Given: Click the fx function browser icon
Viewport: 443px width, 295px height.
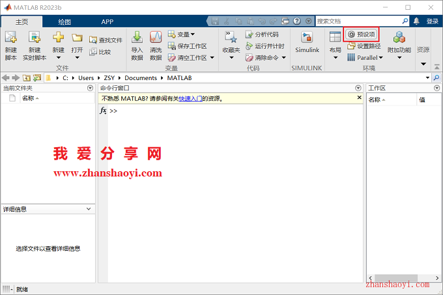Looking at the screenshot, I should (x=103, y=110).
